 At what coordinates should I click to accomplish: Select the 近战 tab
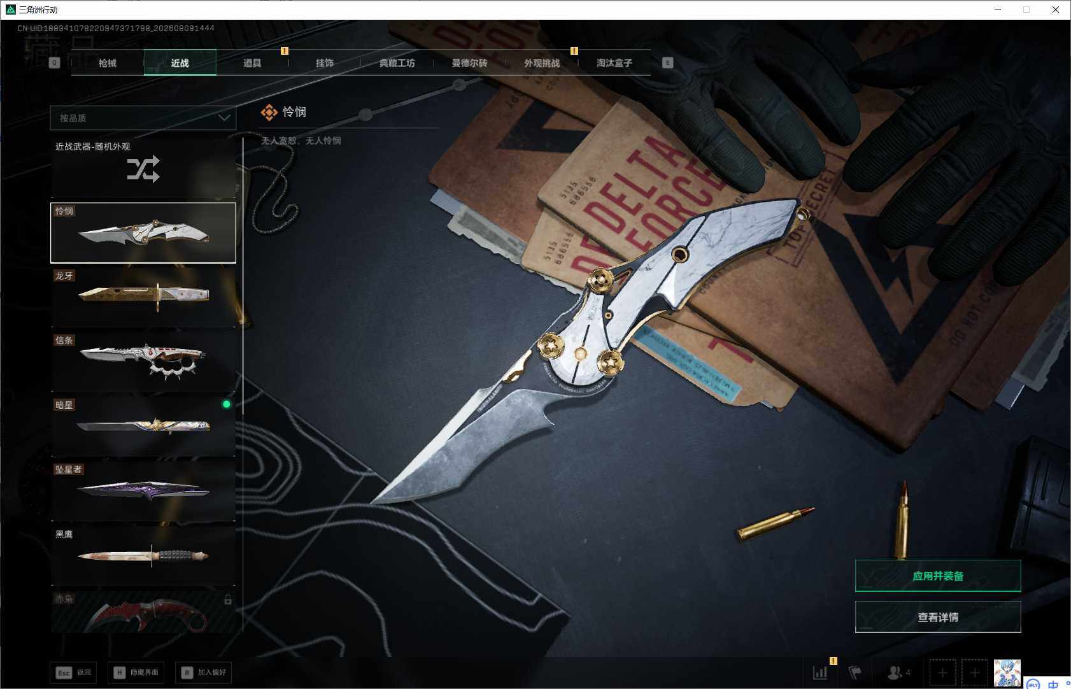pos(180,63)
